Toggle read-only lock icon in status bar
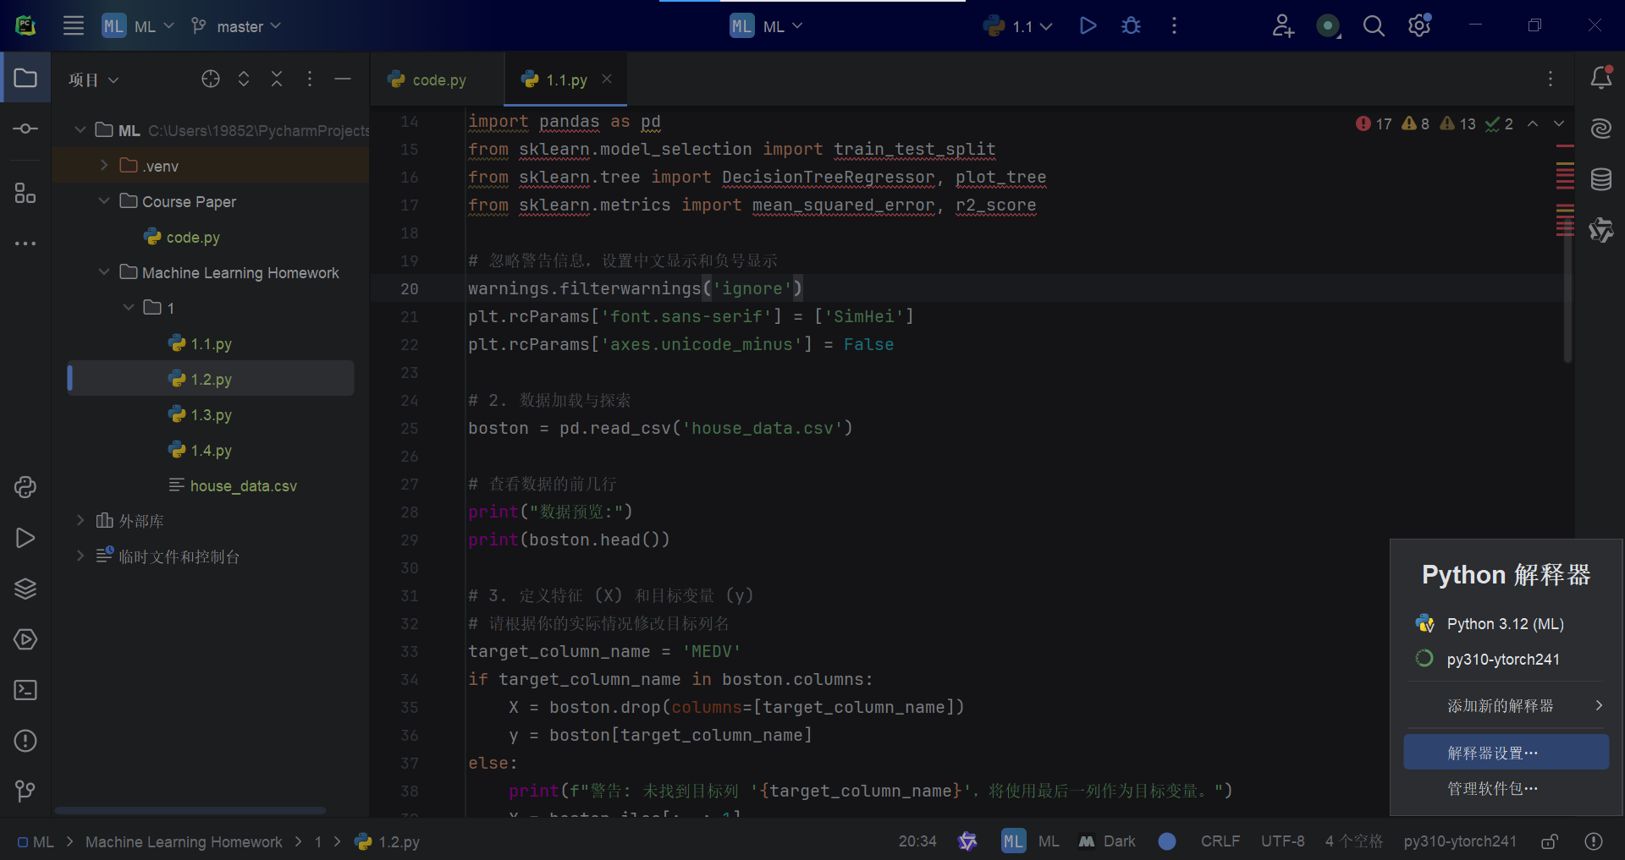The width and height of the screenshot is (1625, 860). 1550,841
